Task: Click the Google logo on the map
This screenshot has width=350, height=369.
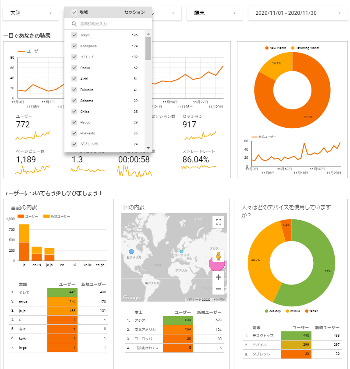Action: pos(132,298)
